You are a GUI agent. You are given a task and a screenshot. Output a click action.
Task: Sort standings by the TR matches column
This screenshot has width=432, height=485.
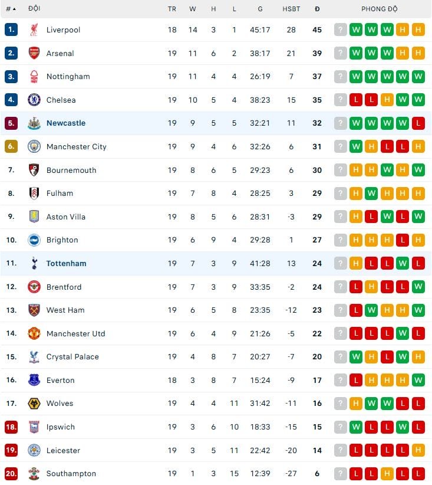click(x=172, y=9)
